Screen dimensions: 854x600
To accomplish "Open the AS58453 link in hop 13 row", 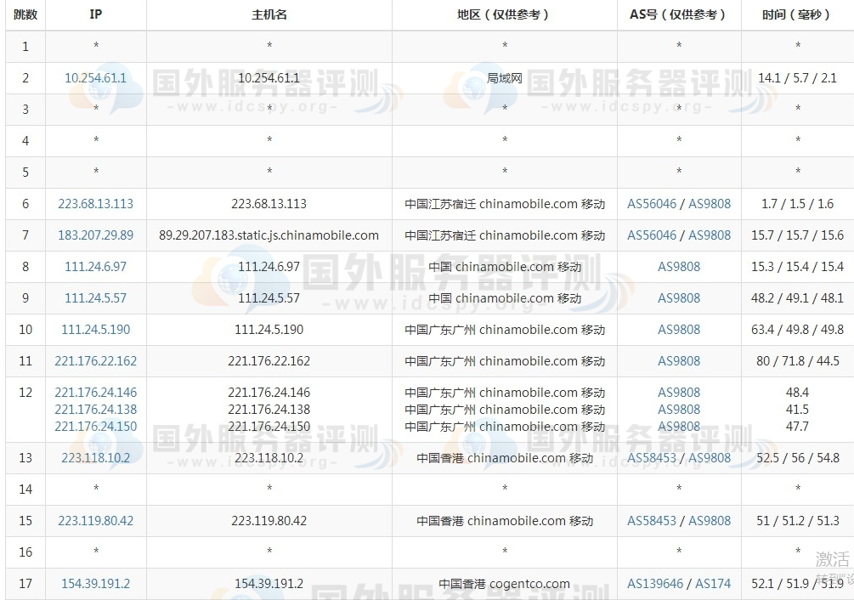I will point(652,458).
